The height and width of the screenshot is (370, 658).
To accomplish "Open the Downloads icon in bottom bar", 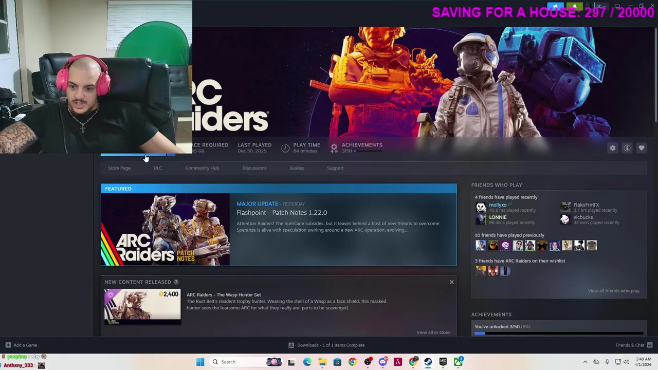I will coord(291,345).
